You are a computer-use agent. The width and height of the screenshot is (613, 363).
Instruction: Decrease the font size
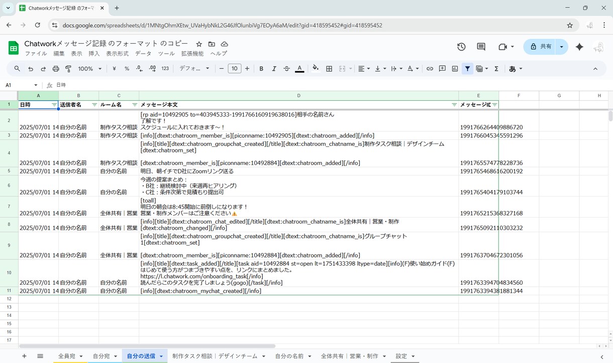[222, 69]
